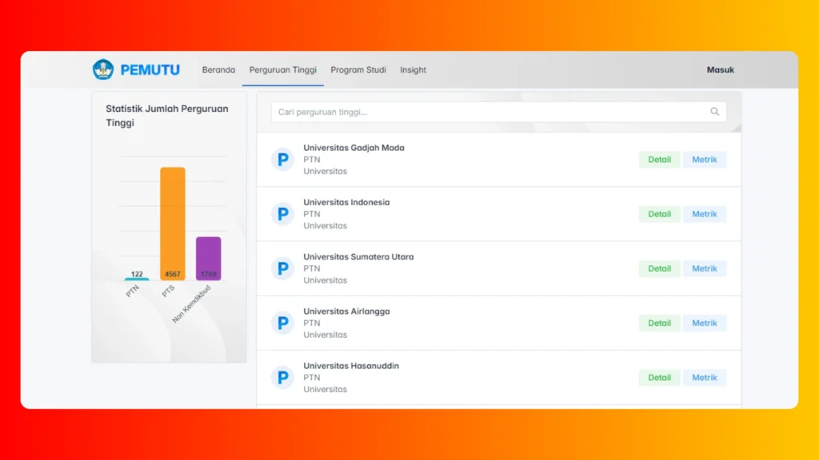
Task: Click the small teal PTN chart bar
Action: 137,279
